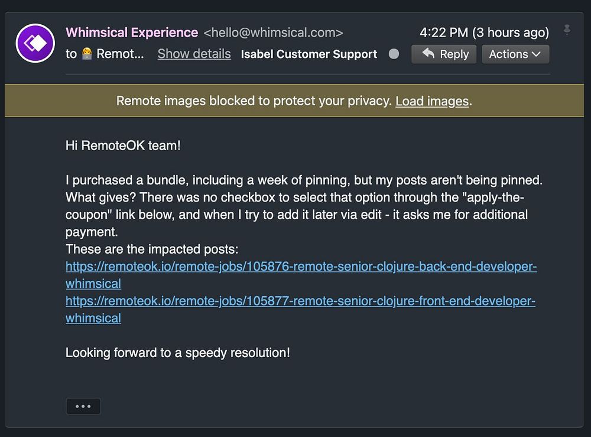Click the 4:22 PM timestamp
This screenshot has height=437, width=591.
tap(443, 33)
